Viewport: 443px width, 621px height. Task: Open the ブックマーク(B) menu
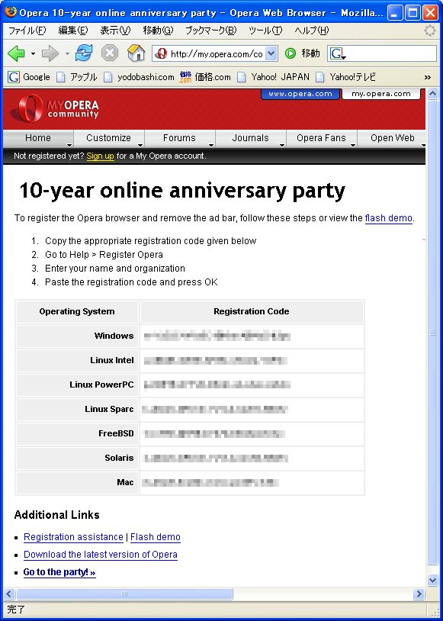pyautogui.click(x=211, y=31)
